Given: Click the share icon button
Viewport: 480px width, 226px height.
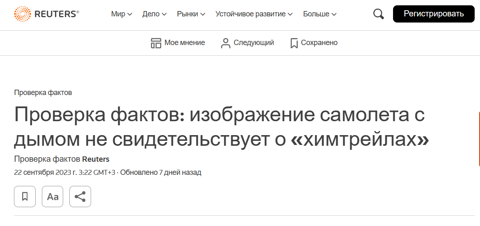Looking at the screenshot, I should point(80,197).
